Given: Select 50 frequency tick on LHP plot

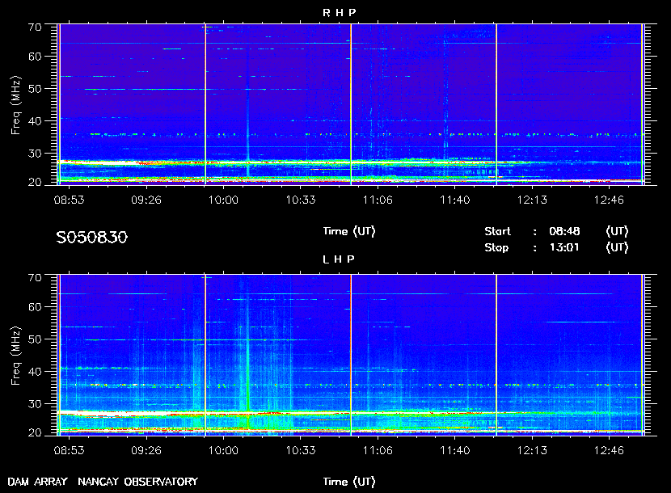Looking at the screenshot, I should 35,339.
